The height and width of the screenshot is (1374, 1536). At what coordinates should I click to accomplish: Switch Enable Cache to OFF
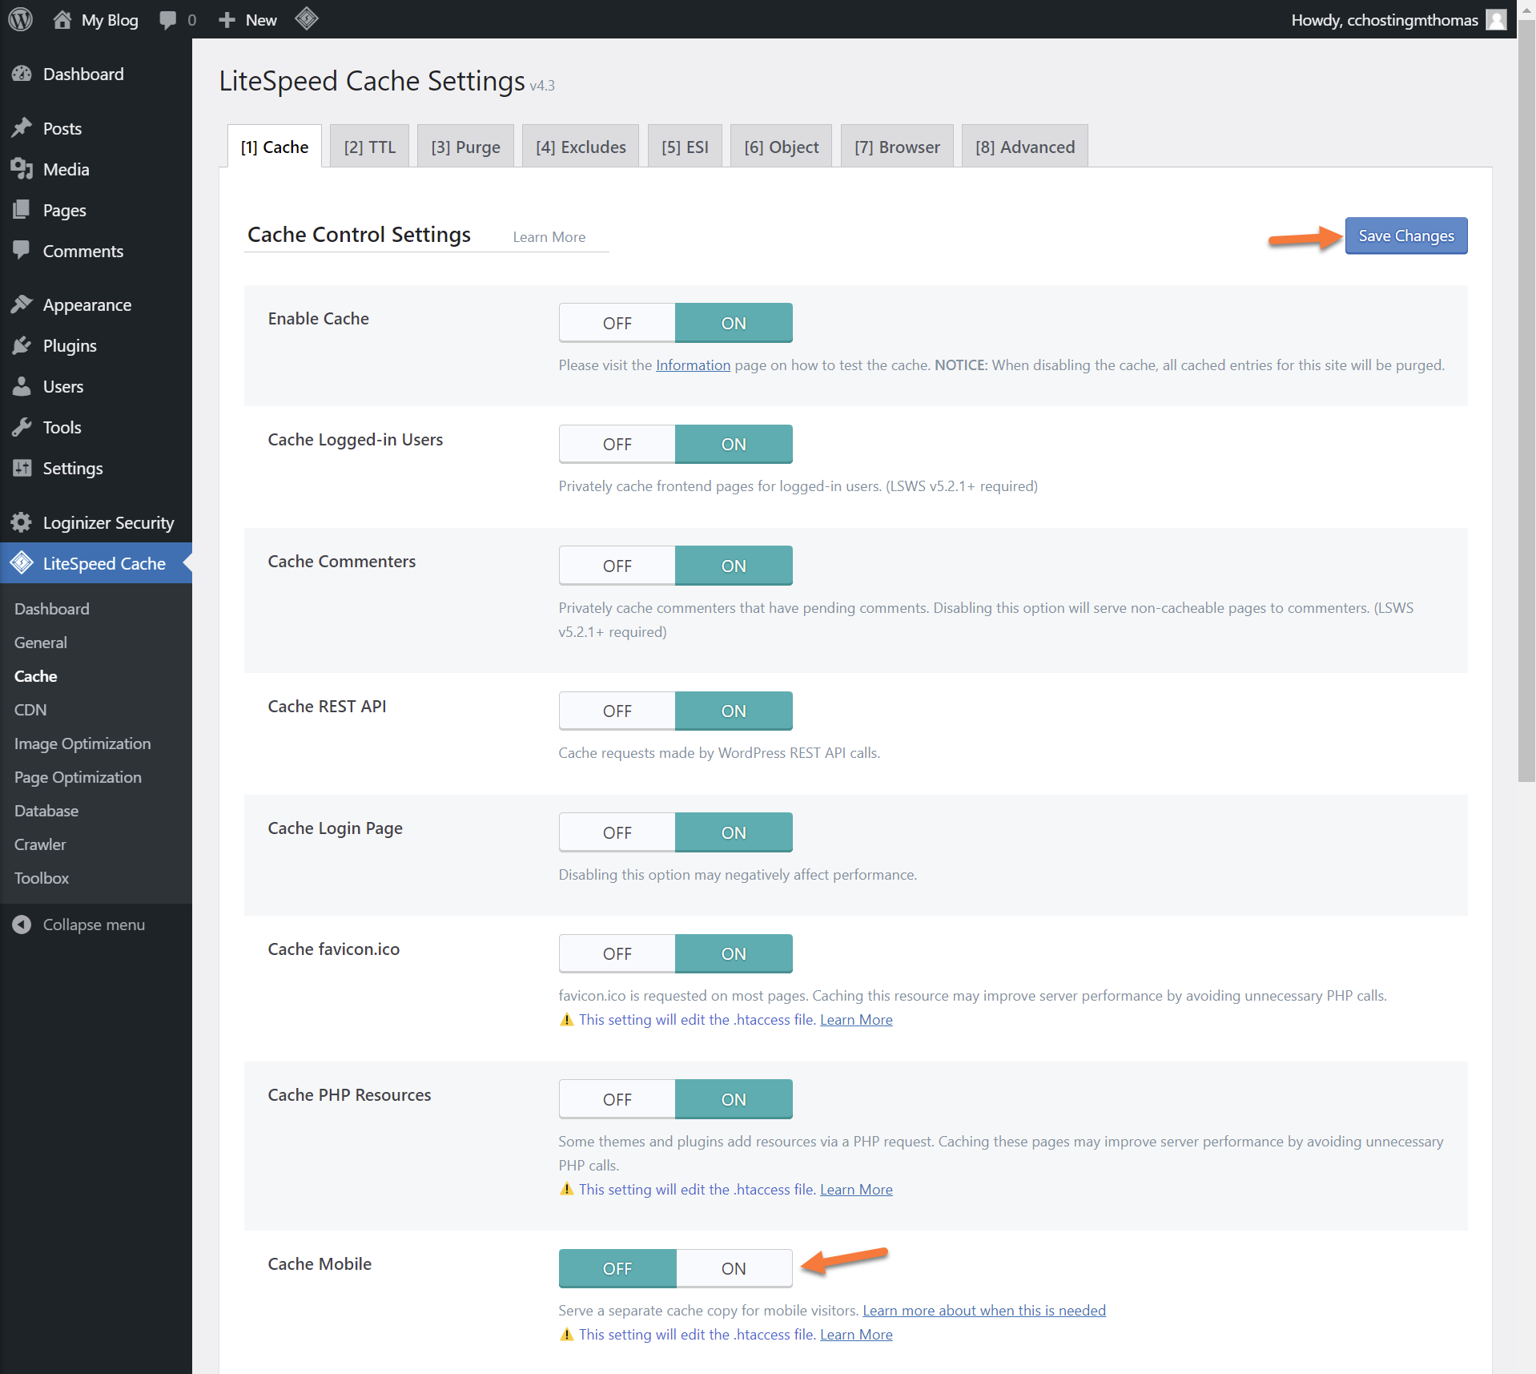[x=617, y=323]
